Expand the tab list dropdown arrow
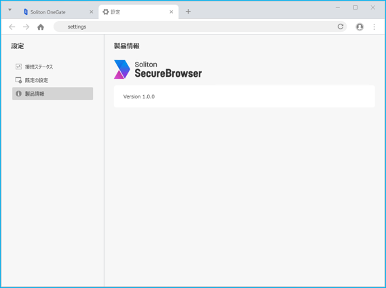386x288 pixels. pyautogui.click(x=10, y=10)
